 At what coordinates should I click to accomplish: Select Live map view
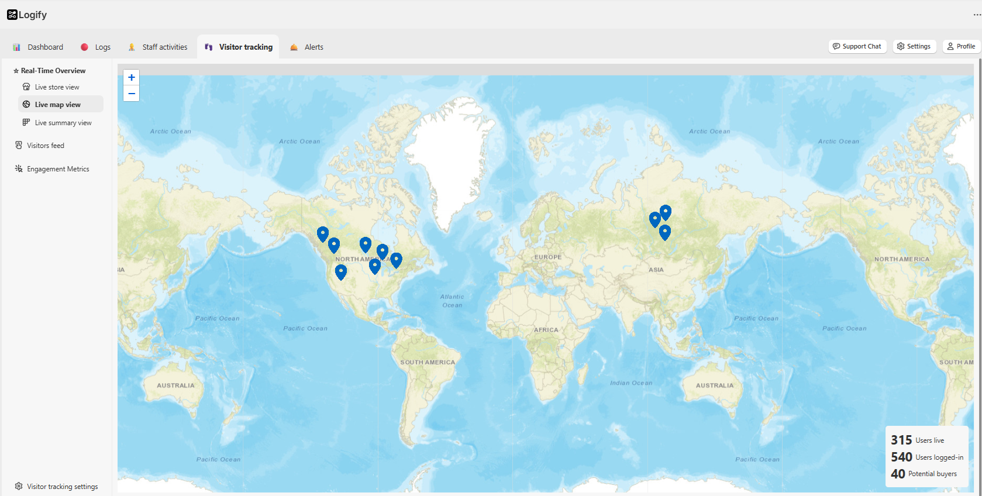(61, 105)
